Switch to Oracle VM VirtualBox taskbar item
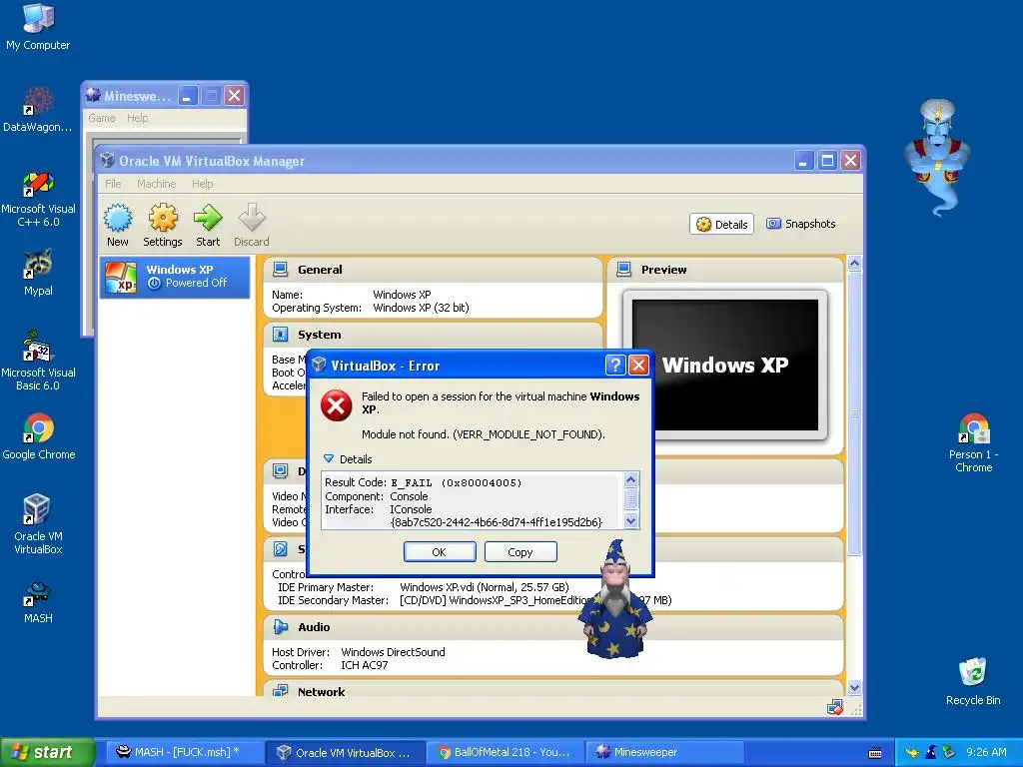The width and height of the screenshot is (1023, 767). (345, 753)
